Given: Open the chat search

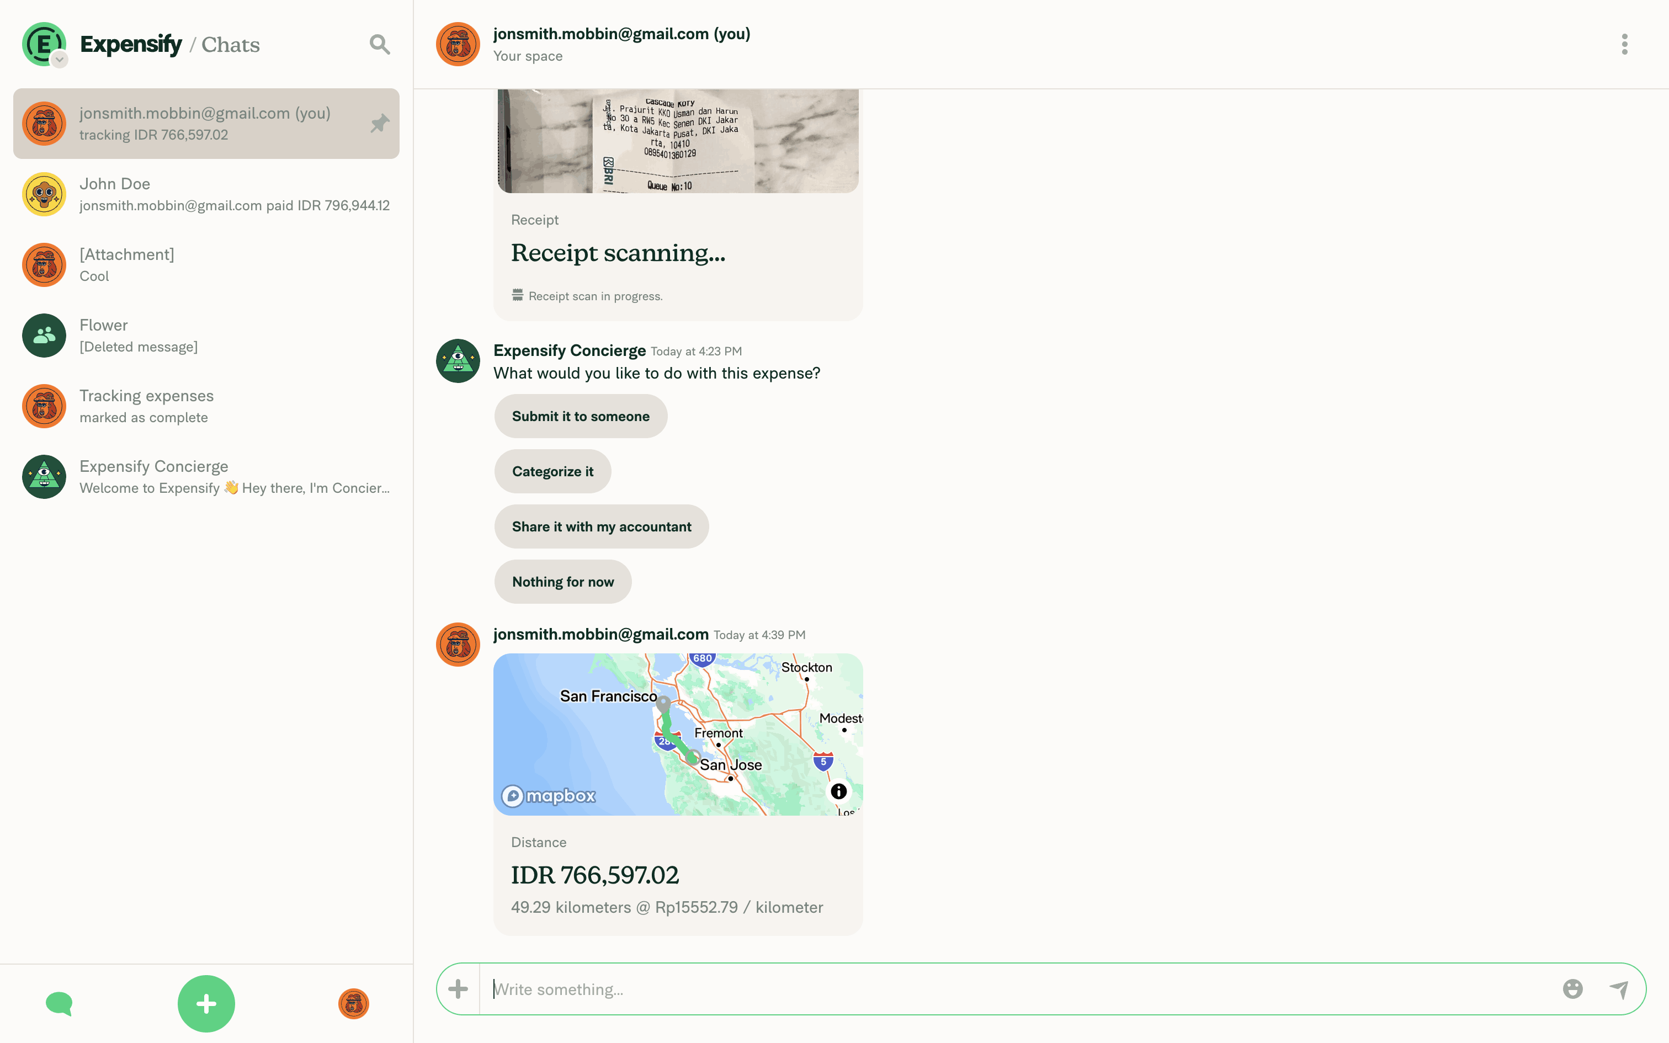Looking at the screenshot, I should (380, 44).
